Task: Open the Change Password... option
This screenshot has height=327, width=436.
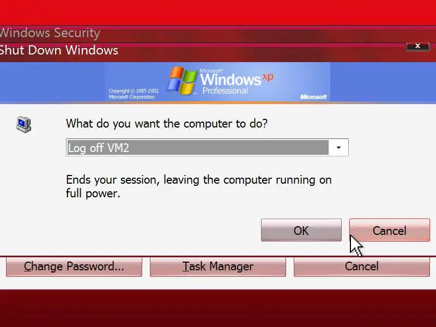Action: (x=74, y=267)
